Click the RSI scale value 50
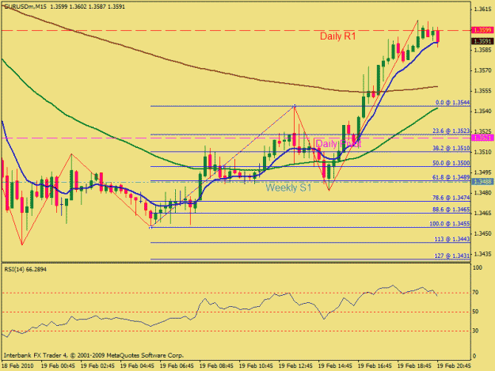The width and height of the screenshot is (495, 371). (476, 312)
